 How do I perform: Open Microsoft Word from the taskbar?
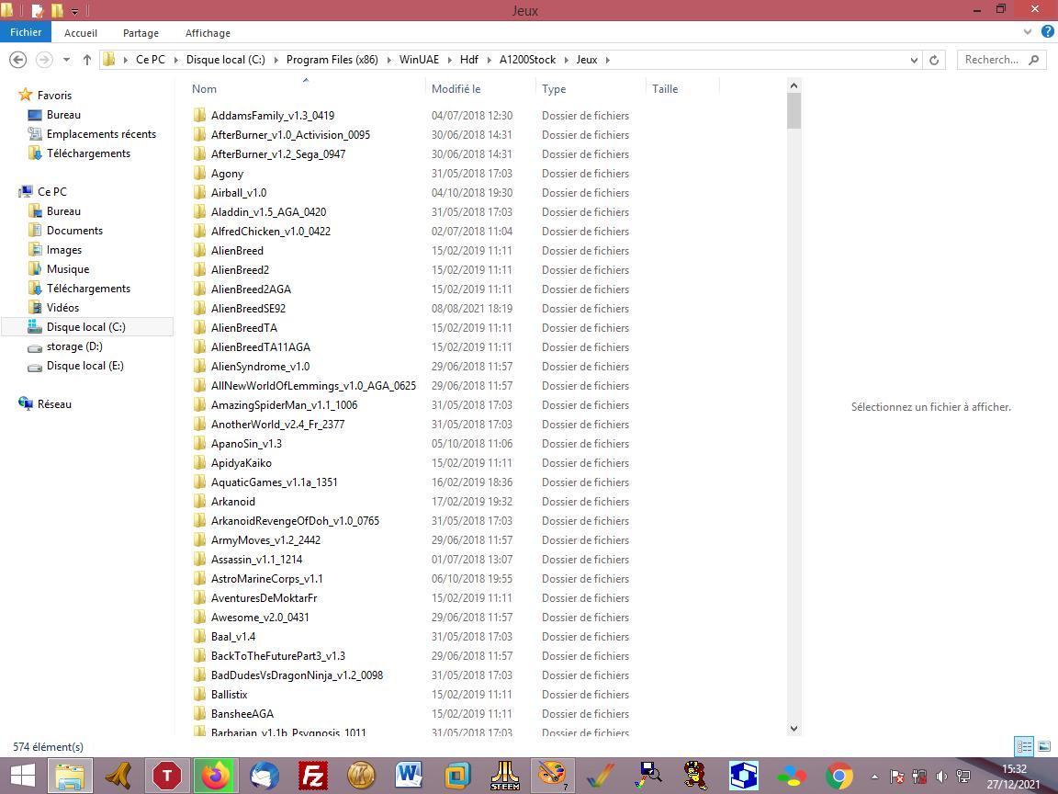coord(408,776)
